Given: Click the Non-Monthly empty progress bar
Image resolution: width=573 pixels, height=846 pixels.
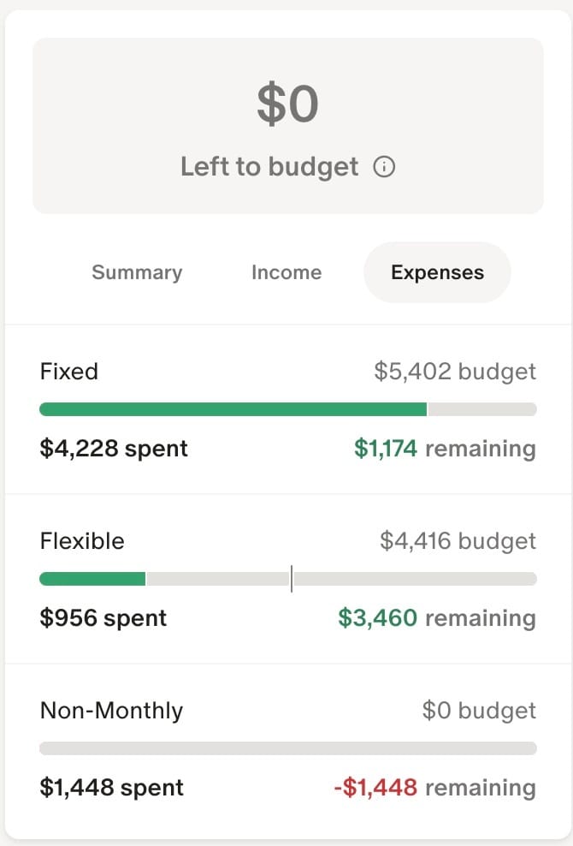Looking at the screenshot, I should pos(288,748).
